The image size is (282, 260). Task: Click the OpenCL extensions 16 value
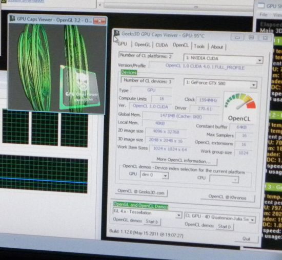pos(244,144)
